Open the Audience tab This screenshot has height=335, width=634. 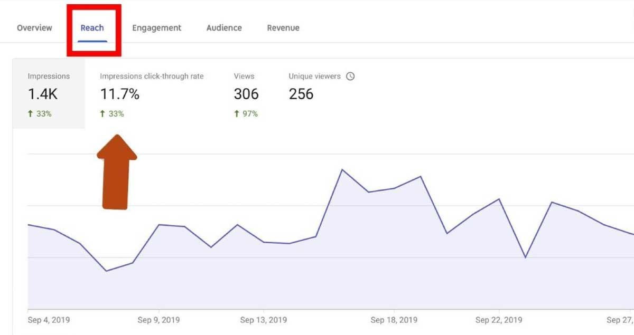point(224,28)
